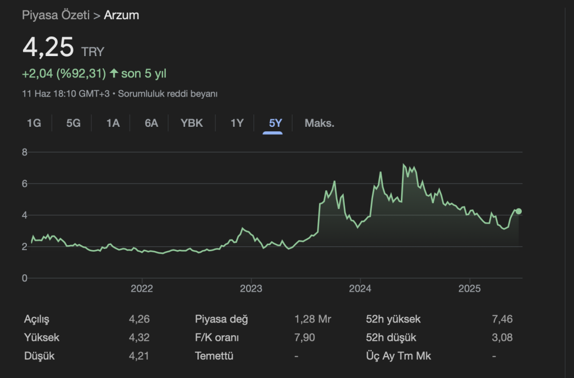Click the 2025 label on the time axis
The image size is (574, 378).
[x=469, y=289]
